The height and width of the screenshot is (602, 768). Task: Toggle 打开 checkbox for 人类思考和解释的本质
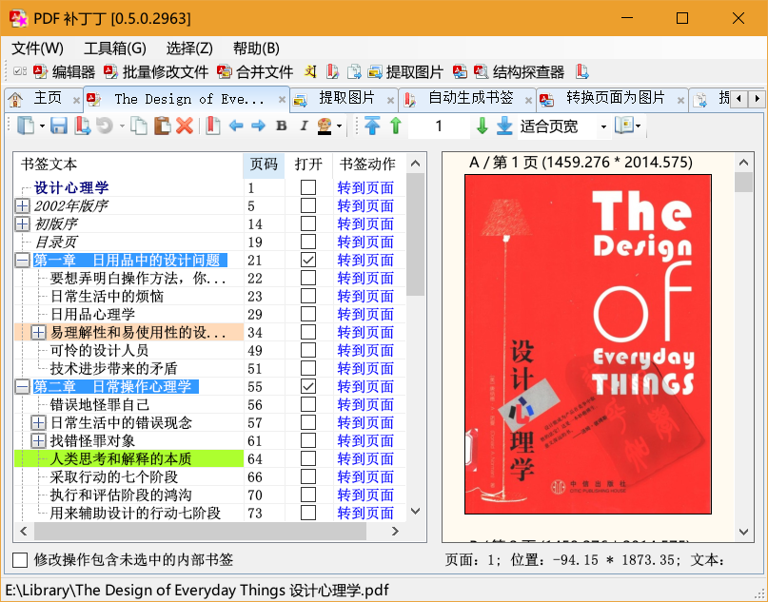click(x=308, y=459)
